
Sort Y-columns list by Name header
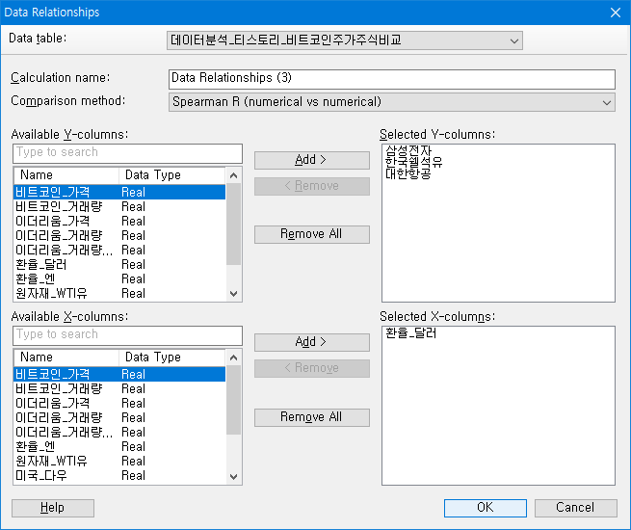(x=66, y=175)
